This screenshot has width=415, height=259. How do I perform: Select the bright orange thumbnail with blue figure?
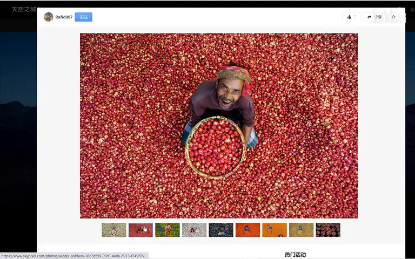point(247,230)
